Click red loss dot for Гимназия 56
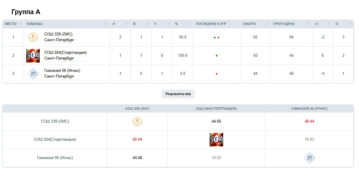This screenshot has height=178, width=359. (x=217, y=74)
